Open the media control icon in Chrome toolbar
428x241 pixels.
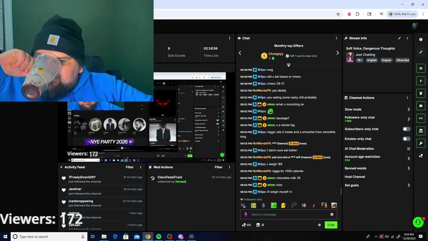coord(381,14)
